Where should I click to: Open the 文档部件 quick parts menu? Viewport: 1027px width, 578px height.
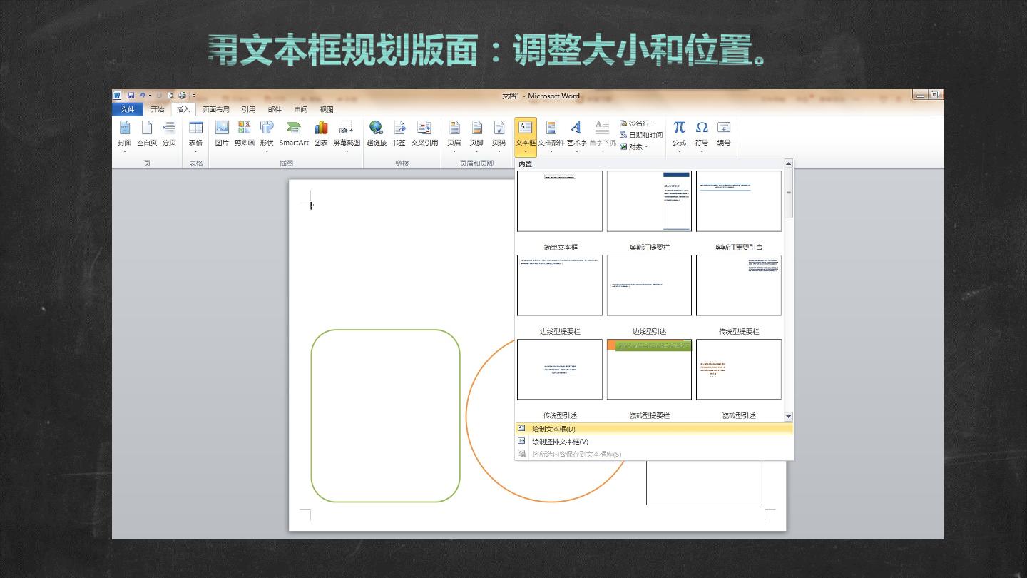551,134
